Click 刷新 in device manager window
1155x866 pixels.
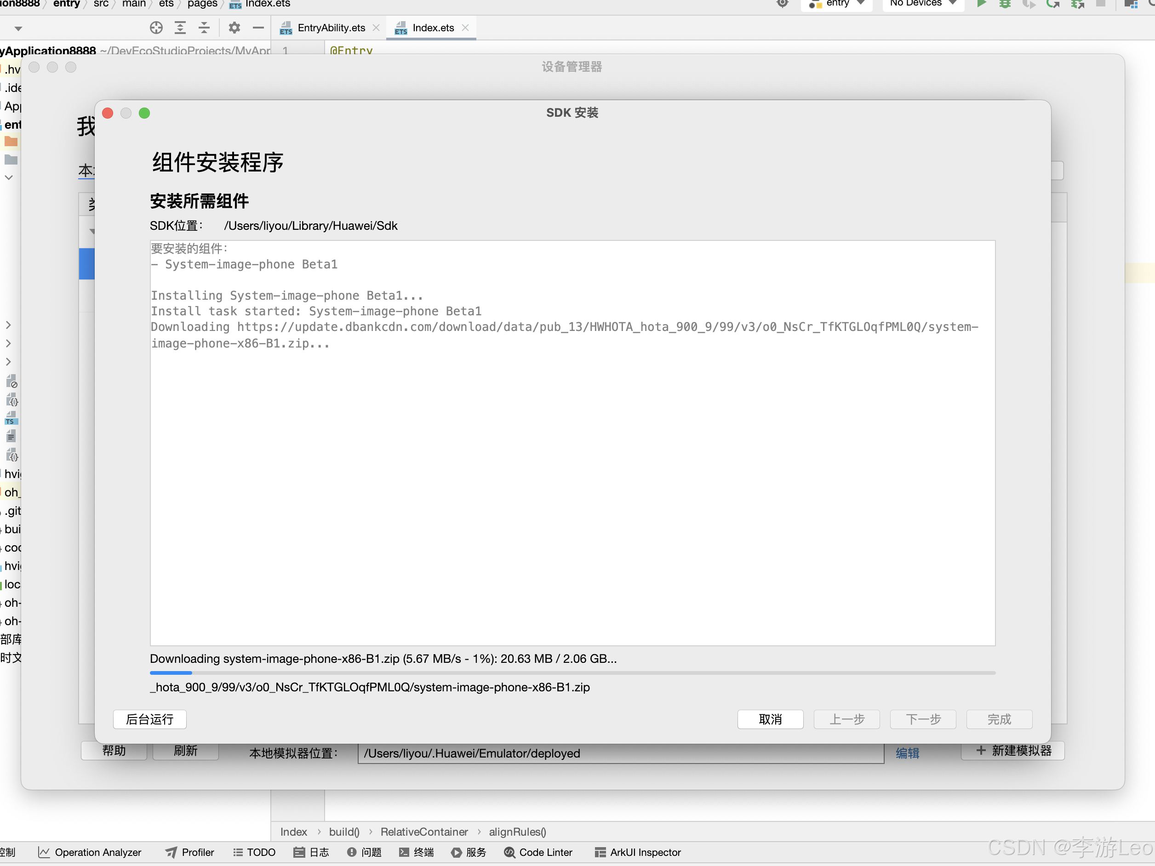(185, 751)
